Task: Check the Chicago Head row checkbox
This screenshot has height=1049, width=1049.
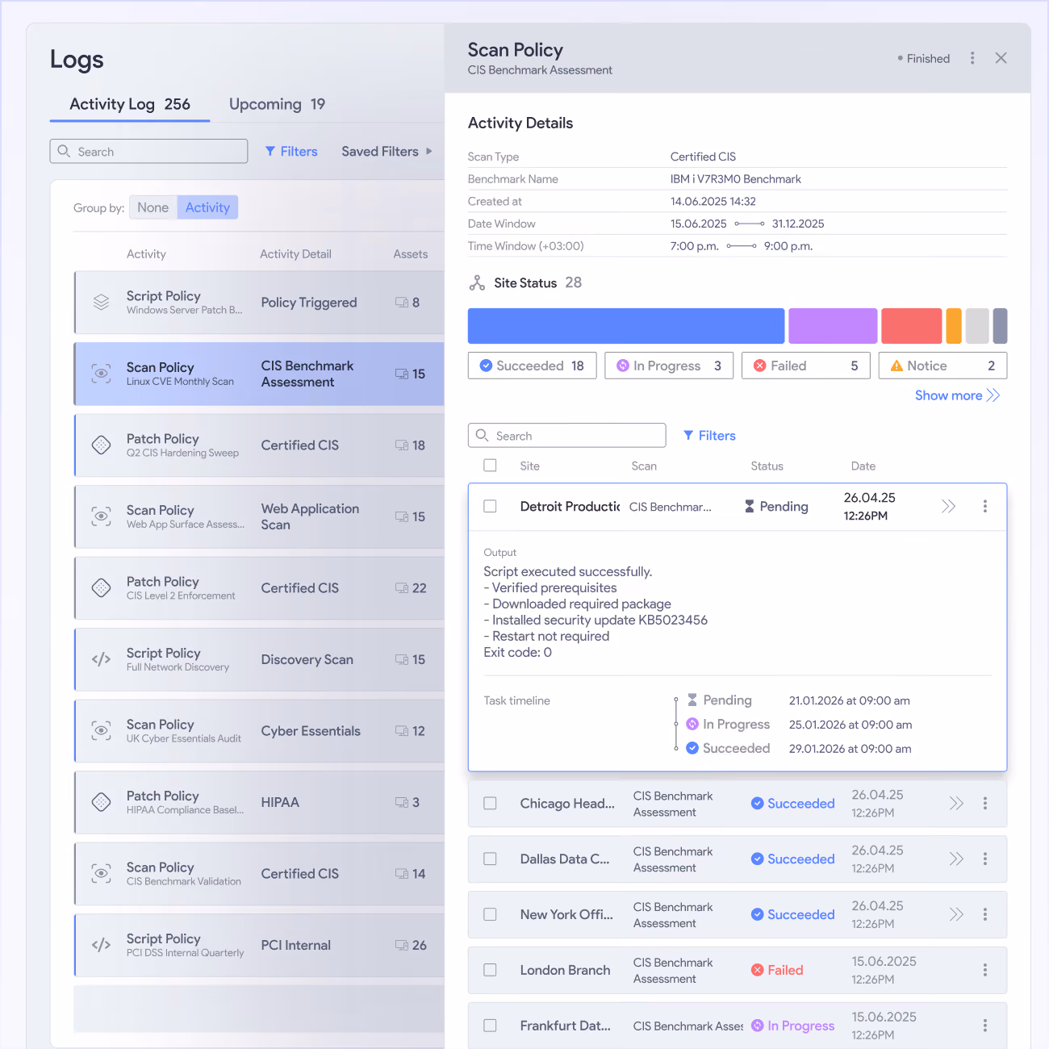Action: pos(490,804)
